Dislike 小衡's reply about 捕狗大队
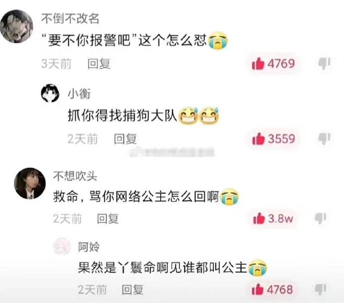 pos(324,139)
